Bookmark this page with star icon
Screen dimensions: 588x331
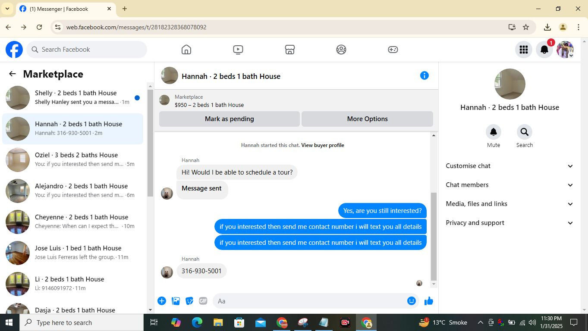[x=526, y=27]
